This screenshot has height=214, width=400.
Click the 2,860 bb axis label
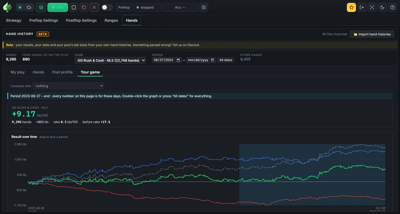pos(20,144)
